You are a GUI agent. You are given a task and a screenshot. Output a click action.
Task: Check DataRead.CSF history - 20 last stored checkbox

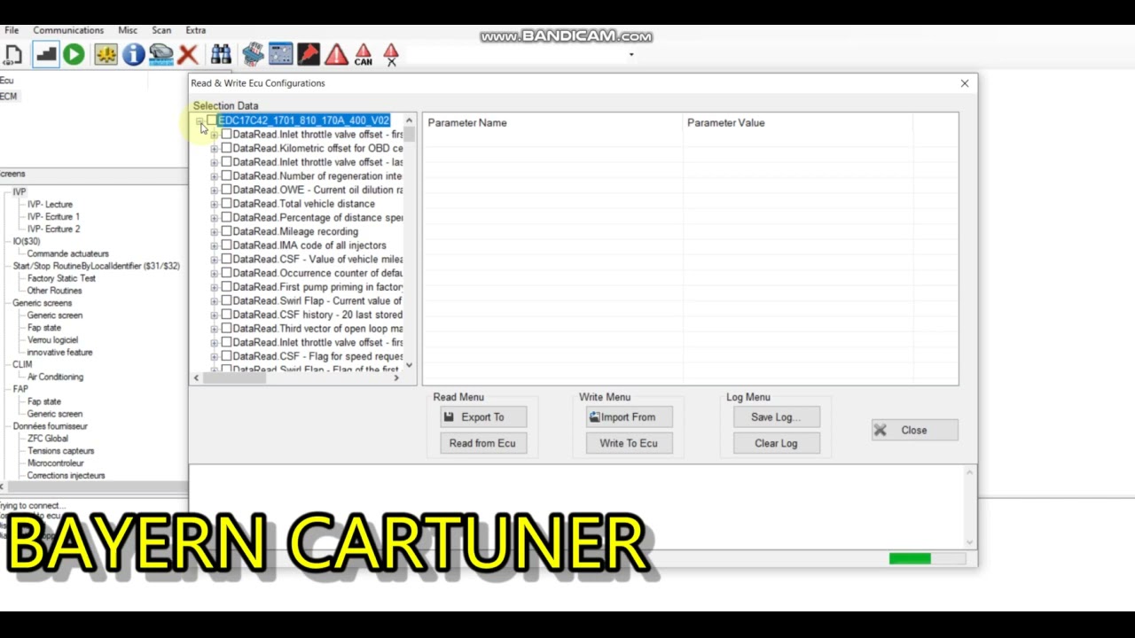226,315
